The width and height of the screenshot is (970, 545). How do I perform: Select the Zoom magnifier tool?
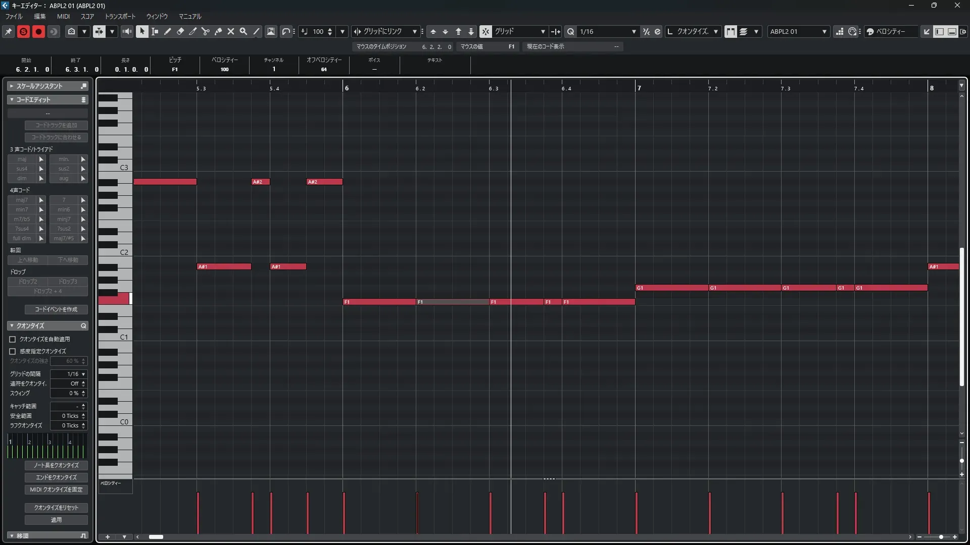(244, 31)
